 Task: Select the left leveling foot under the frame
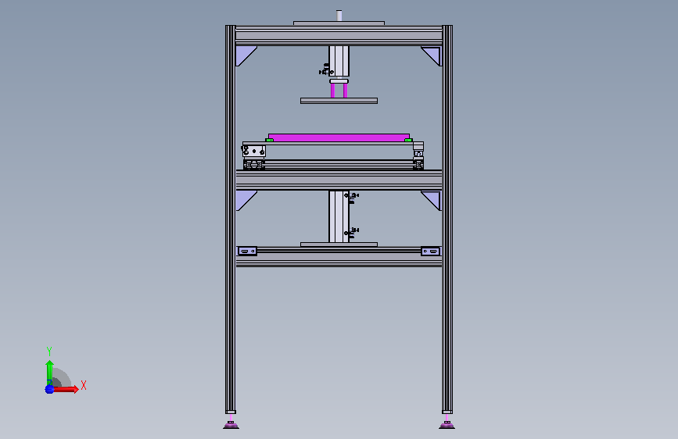click(x=231, y=425)
